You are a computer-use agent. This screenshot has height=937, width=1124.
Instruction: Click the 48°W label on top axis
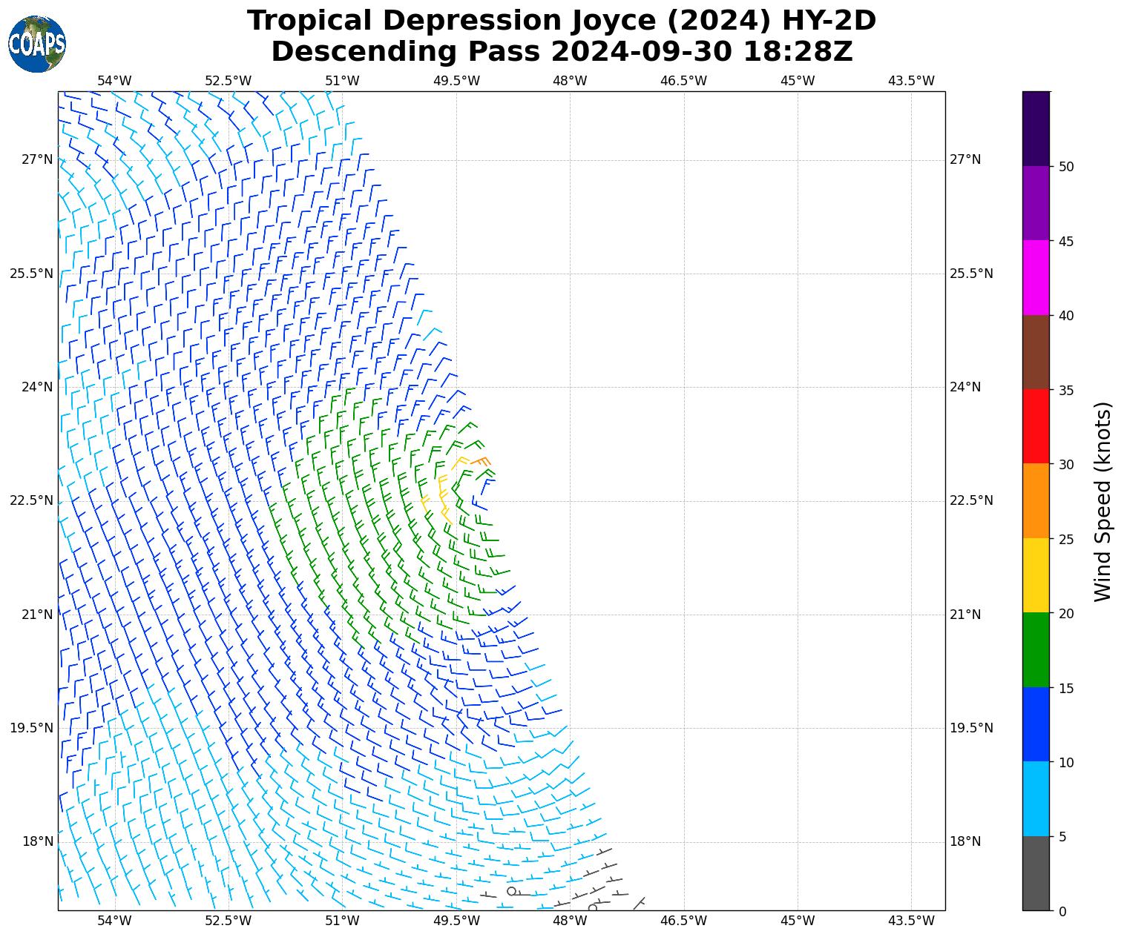point(570,81)
